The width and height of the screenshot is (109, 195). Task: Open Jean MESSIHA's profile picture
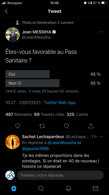click(12, 34)
